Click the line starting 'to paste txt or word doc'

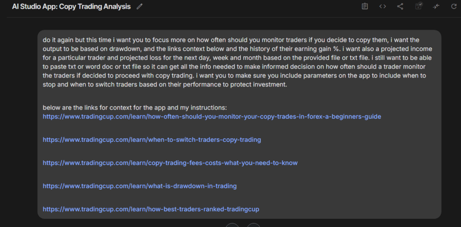click(x=234, y=67)
